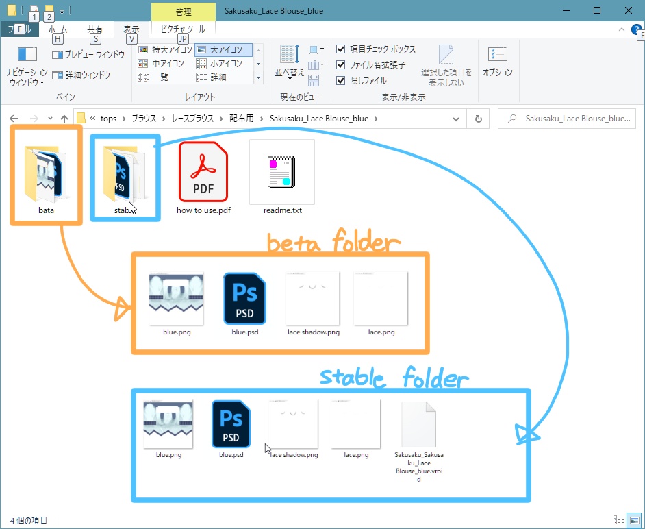Open the how to use.pdf file
The width and height of the screenshot is (645, 529).
203,177
